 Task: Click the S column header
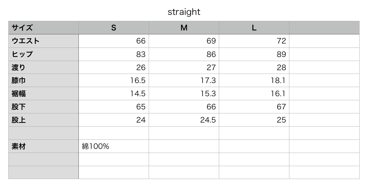pos(114,28)
